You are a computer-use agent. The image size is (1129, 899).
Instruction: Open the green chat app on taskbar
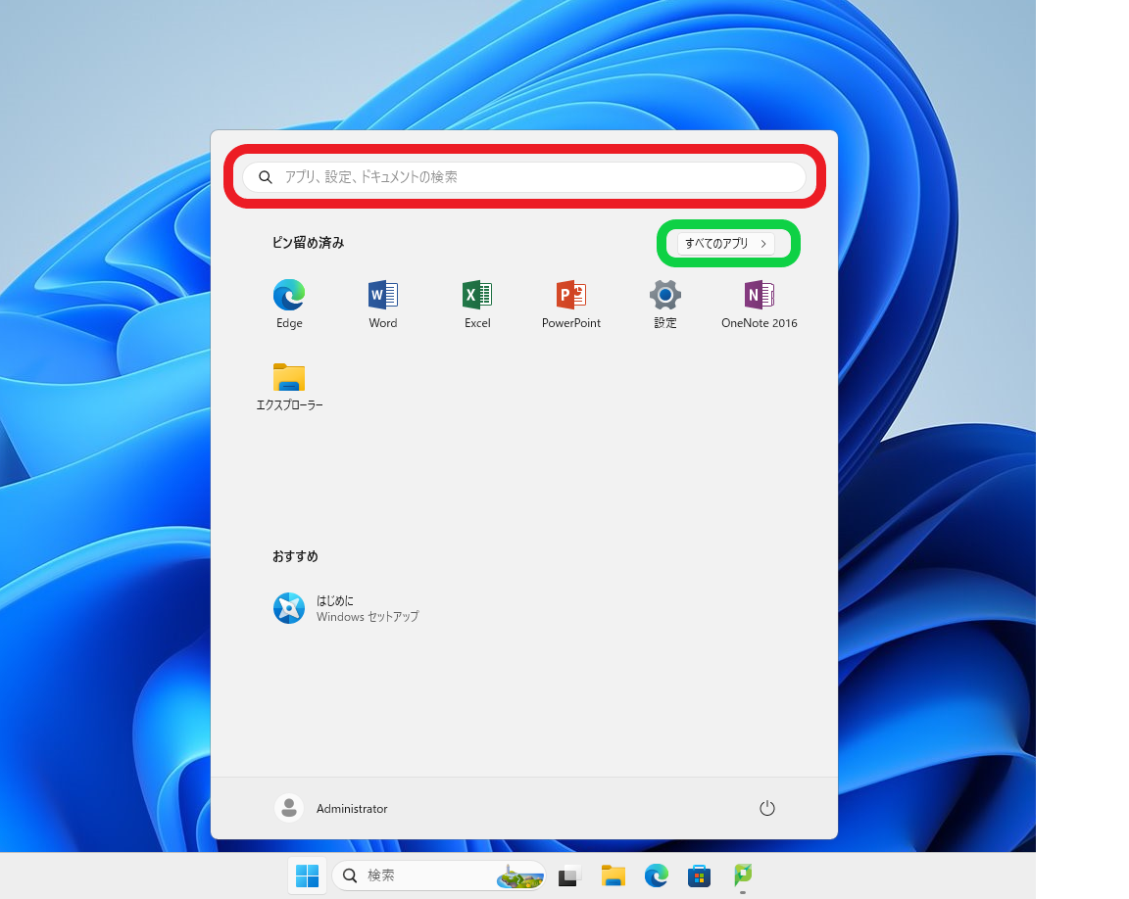point(742,875)
